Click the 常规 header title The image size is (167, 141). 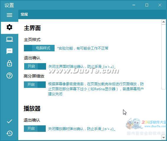click(24, 14)
